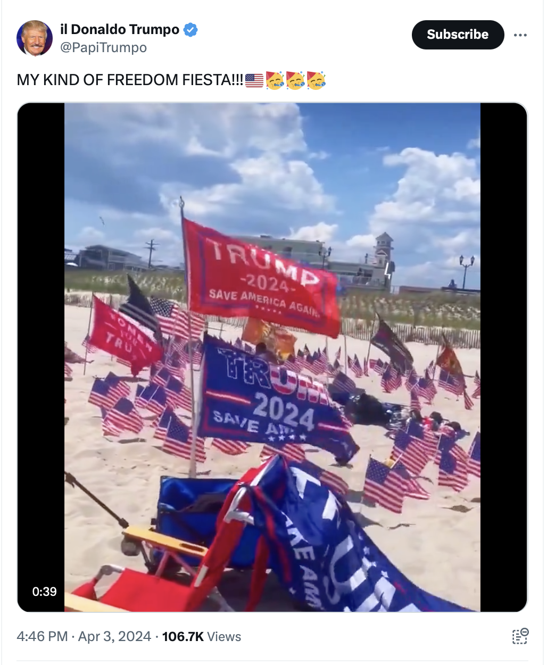
Task: Click the blue verified checkmark badge
Action: coord(190,30)
